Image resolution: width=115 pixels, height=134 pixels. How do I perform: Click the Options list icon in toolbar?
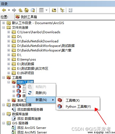(x=70, y=10)
